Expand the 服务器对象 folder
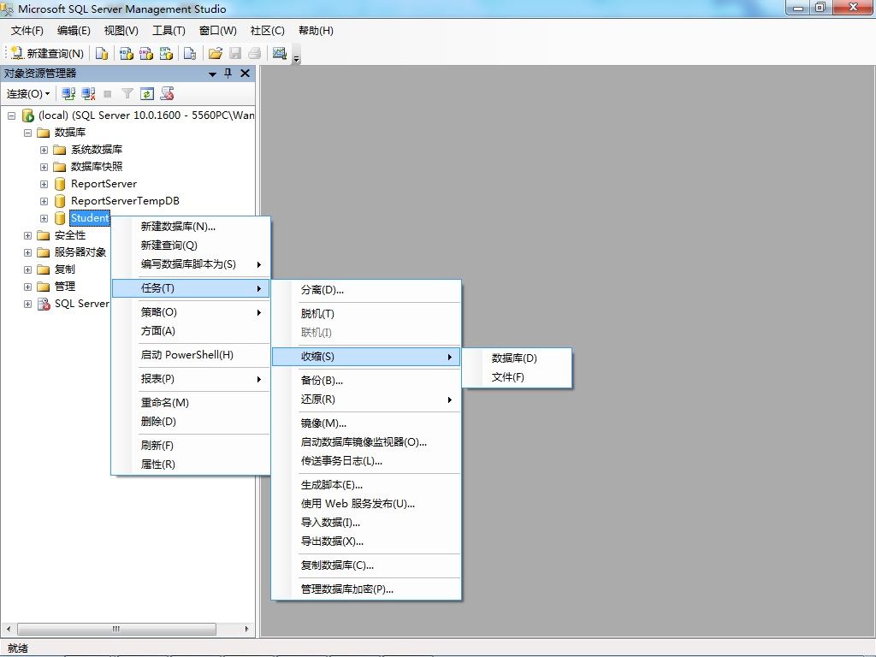This screenshot has height=657, width=876. pyautogui.click(x=27, y=252)
